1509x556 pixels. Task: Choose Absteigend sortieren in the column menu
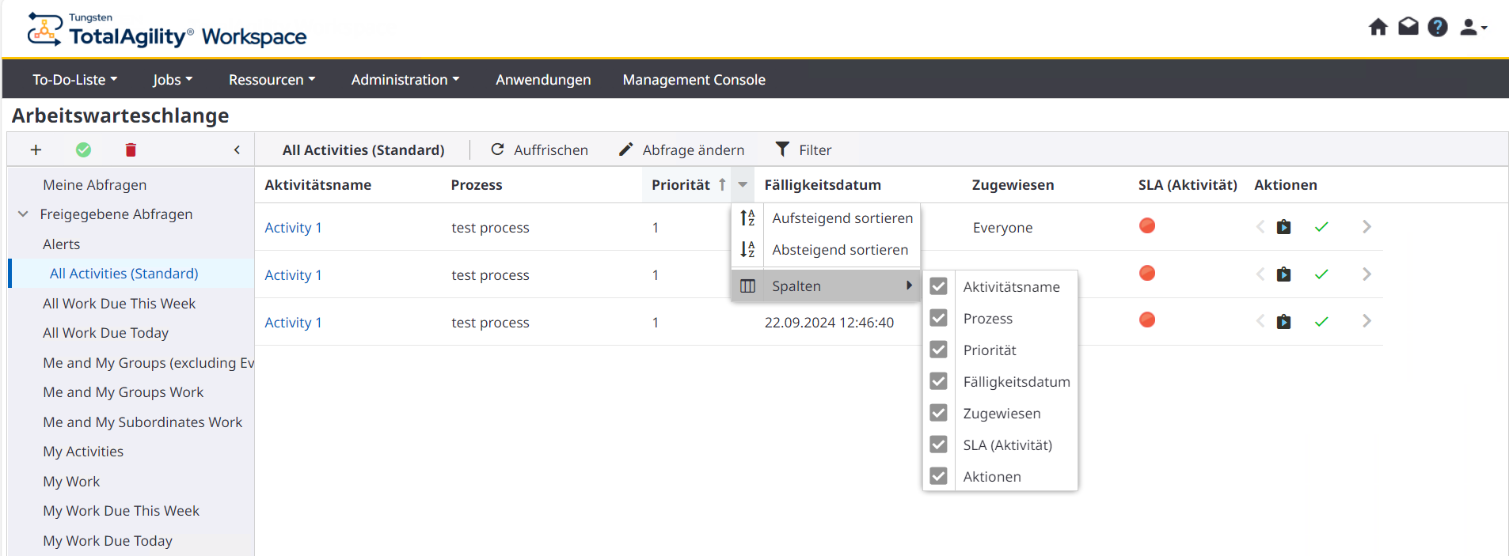pyautogui.click(x=839, y=250)
